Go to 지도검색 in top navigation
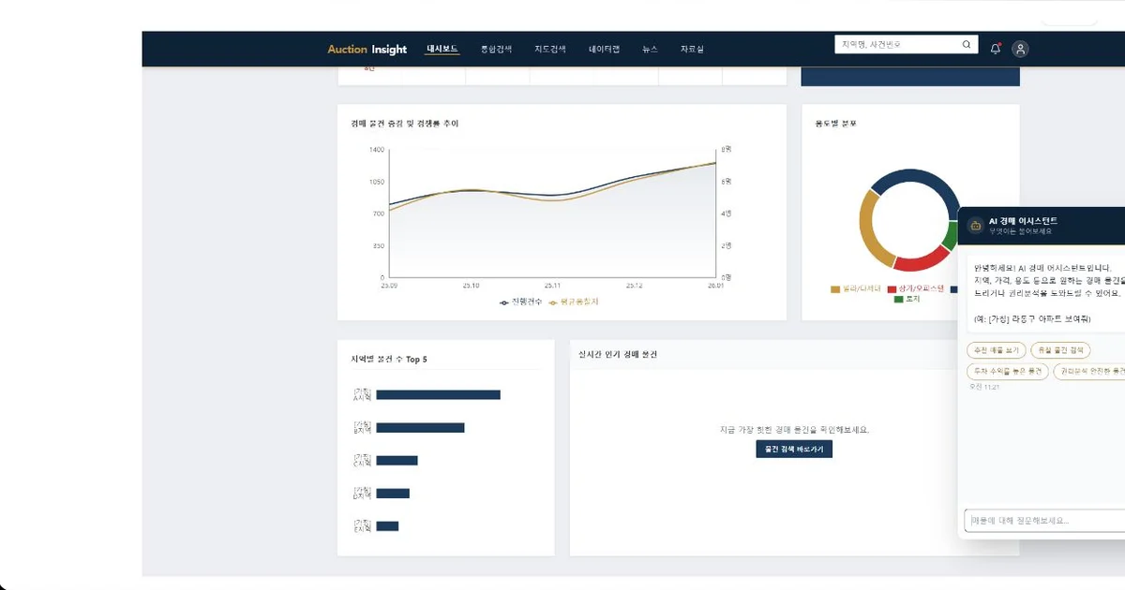1125x590 pixels. [x=550, y=49]
